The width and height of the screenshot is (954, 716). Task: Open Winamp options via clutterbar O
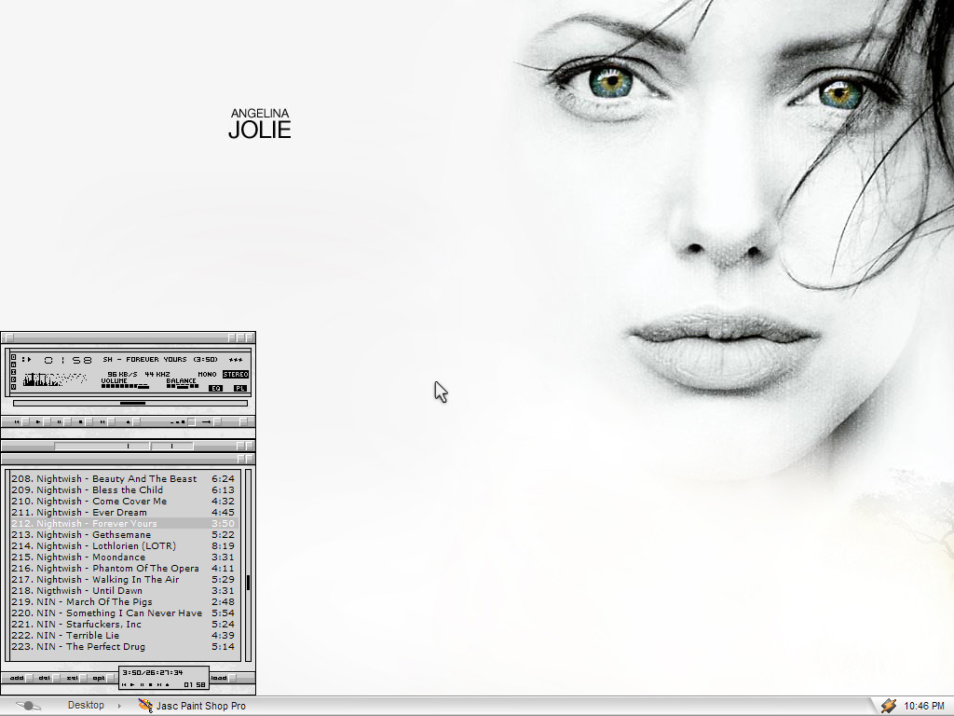[x=13, y=357]
